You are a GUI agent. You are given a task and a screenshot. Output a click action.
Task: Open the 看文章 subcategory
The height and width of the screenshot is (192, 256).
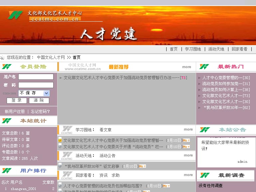click(x=105, y=130)
